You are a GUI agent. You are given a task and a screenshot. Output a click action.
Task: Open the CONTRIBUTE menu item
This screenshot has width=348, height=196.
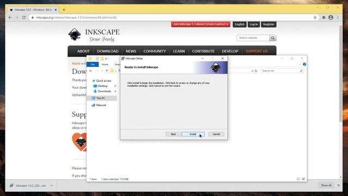(x=203, y=51)
